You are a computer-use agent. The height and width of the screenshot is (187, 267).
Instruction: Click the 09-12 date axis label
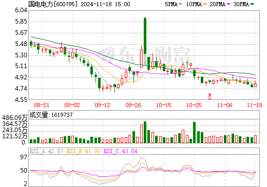coord(103,105)
